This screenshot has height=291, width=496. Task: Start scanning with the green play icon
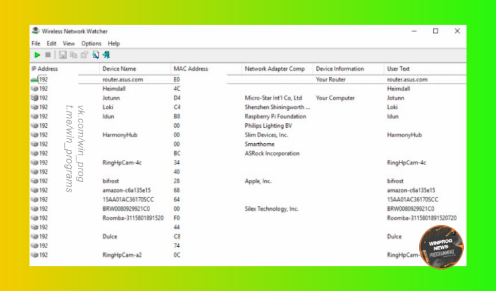coord(38,55)
